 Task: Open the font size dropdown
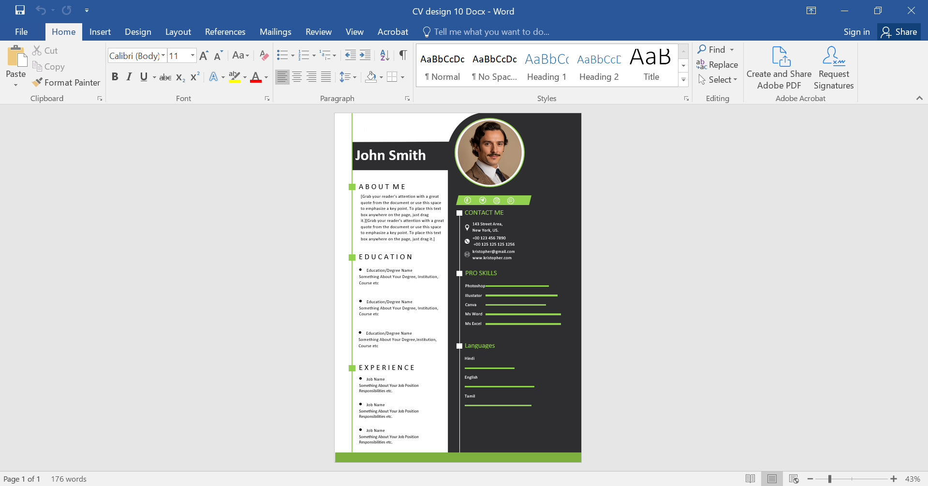click(x=191, y=55)
